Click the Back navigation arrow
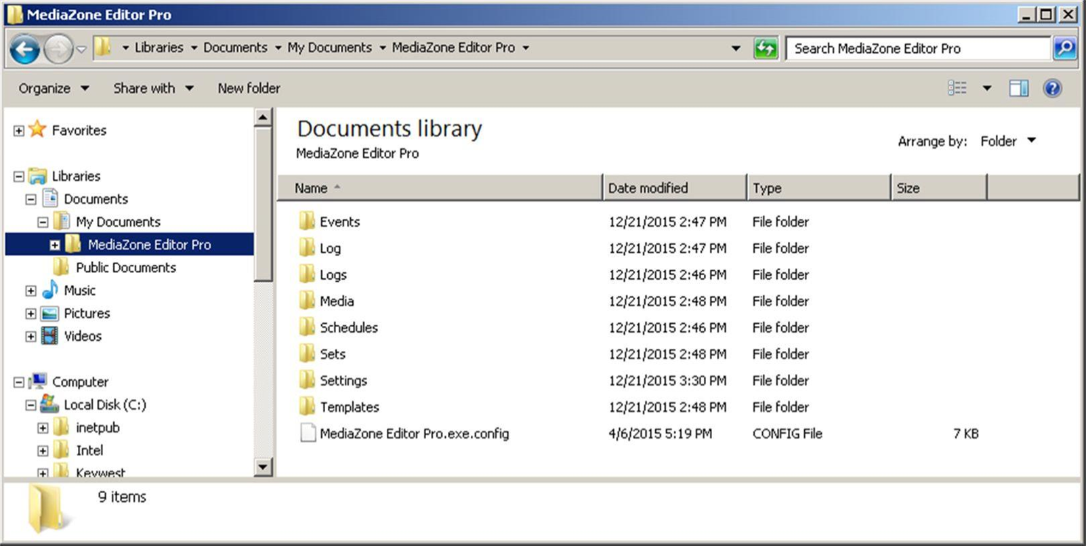This screenshot has height=546, width=1086. pyautogui.click(x=24, y=49)
